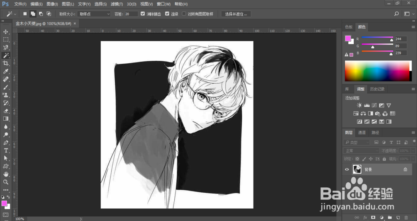This screenshot has height=221, width=417.
Task: Select the Hand tool
Action: tap(5, 174)
